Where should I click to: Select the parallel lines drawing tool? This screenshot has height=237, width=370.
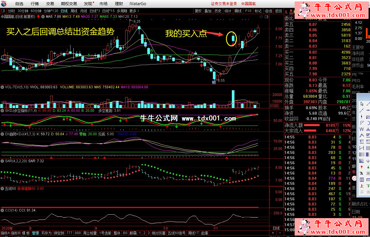point(362,123)
